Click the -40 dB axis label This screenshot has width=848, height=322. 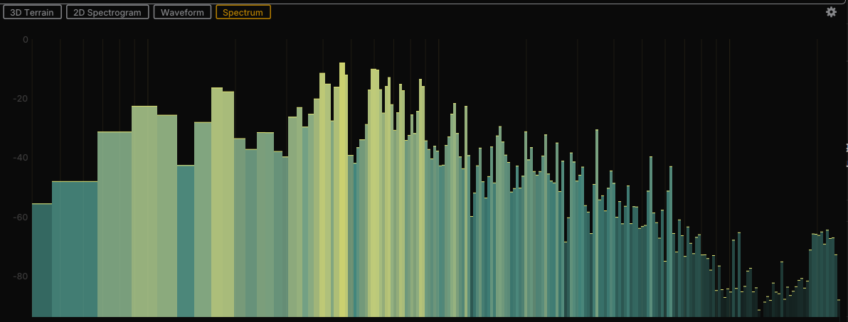[x=21, y=158]
